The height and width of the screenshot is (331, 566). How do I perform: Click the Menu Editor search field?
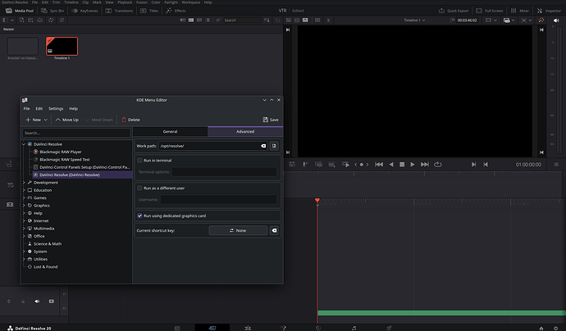[76, 133]
